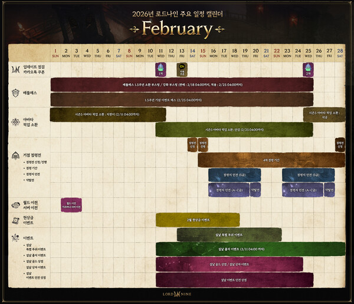
Task: Click the 월드 이전 purple block on Monday
Action: coord(71,205)
